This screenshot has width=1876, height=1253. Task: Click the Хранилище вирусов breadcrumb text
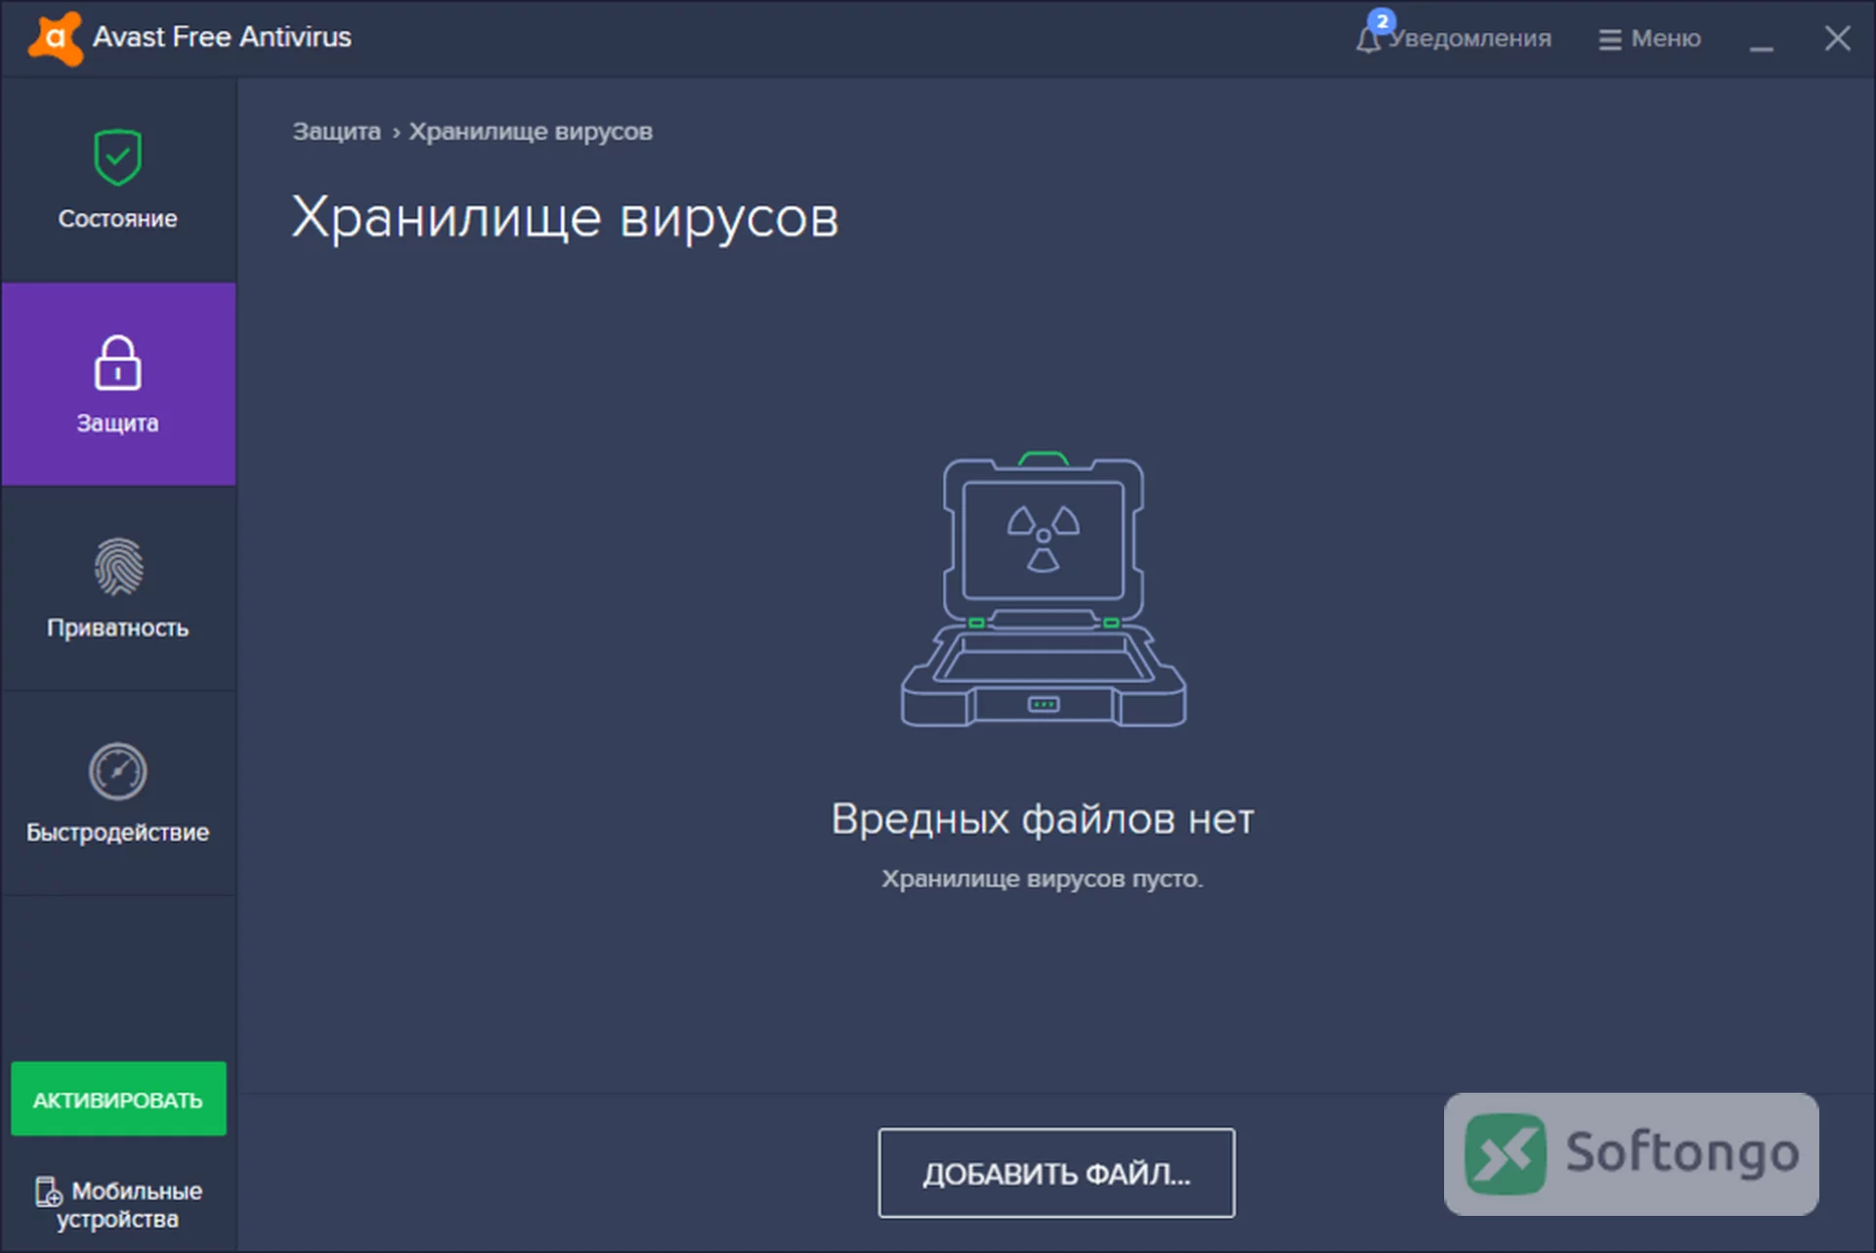click(x=531, y=131)
